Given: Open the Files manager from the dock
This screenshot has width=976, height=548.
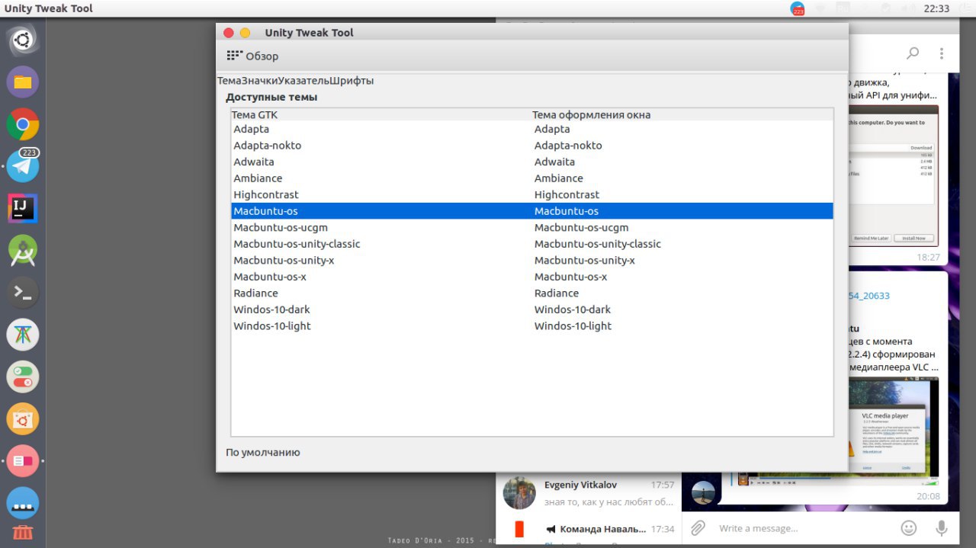Looking at the screenshot, I should pyautogui.click(x=23, y=82).
